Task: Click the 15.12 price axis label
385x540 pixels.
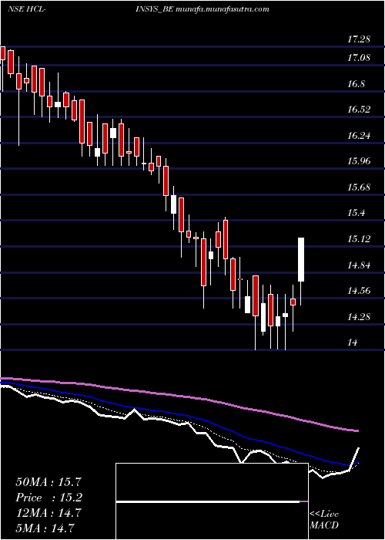Action: tap(359, 238)
